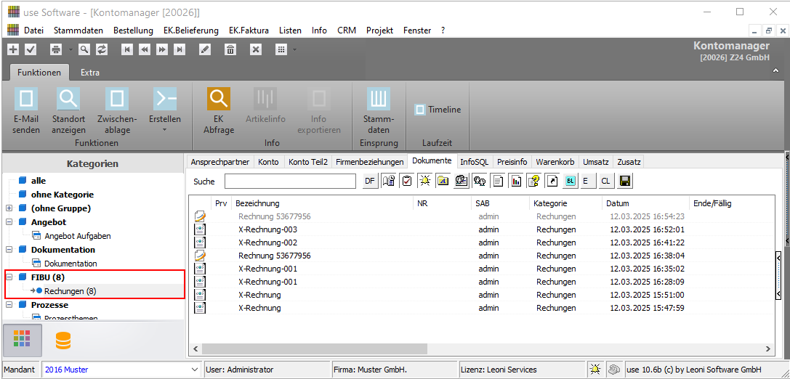Go to next record forward icon

coord(162,49)
